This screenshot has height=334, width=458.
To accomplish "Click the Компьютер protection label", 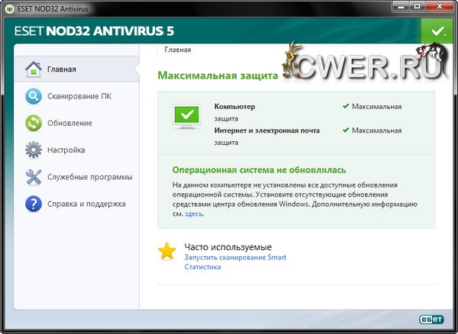I will point(234,107).
